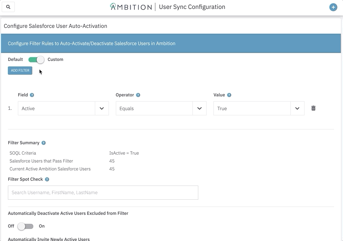
Task: Click the Default label beside the toggle
Action: point(15,60)
